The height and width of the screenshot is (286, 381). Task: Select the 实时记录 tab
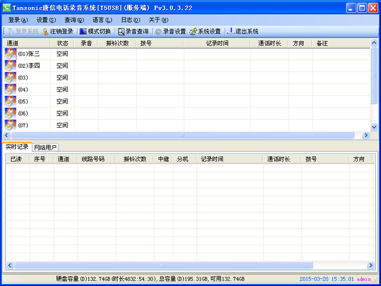[x=17, y=147]
